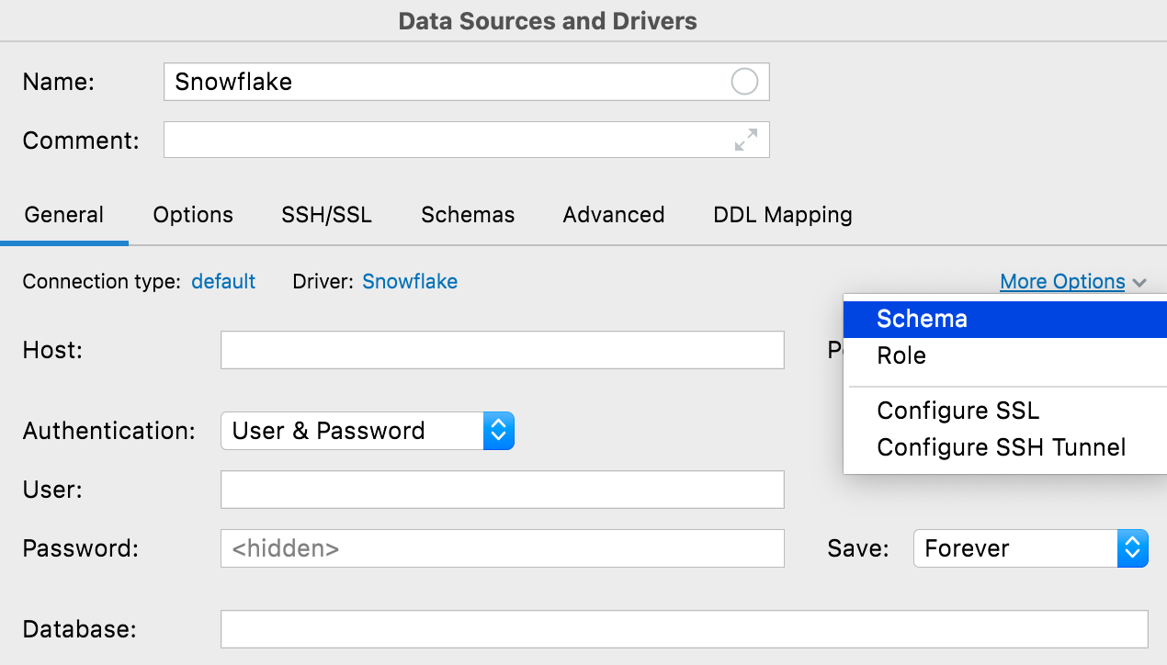Open the Options tab

193,215
